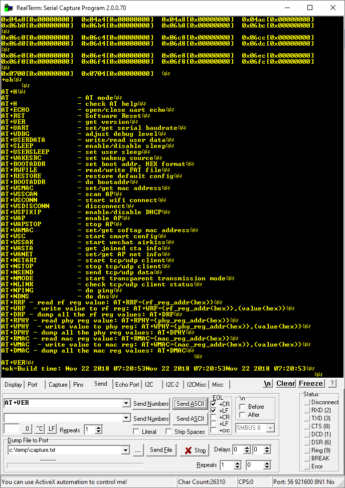Freeze the terminal display

point(311,383)
